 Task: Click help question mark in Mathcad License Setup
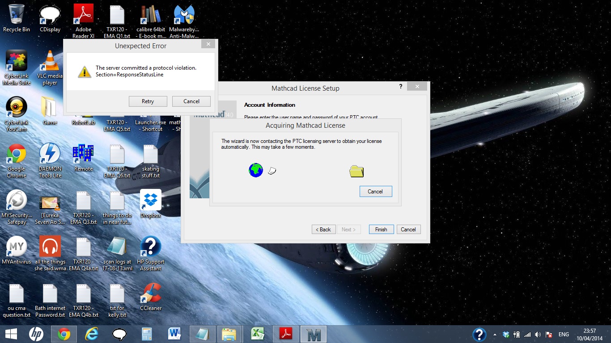(401, 87)
